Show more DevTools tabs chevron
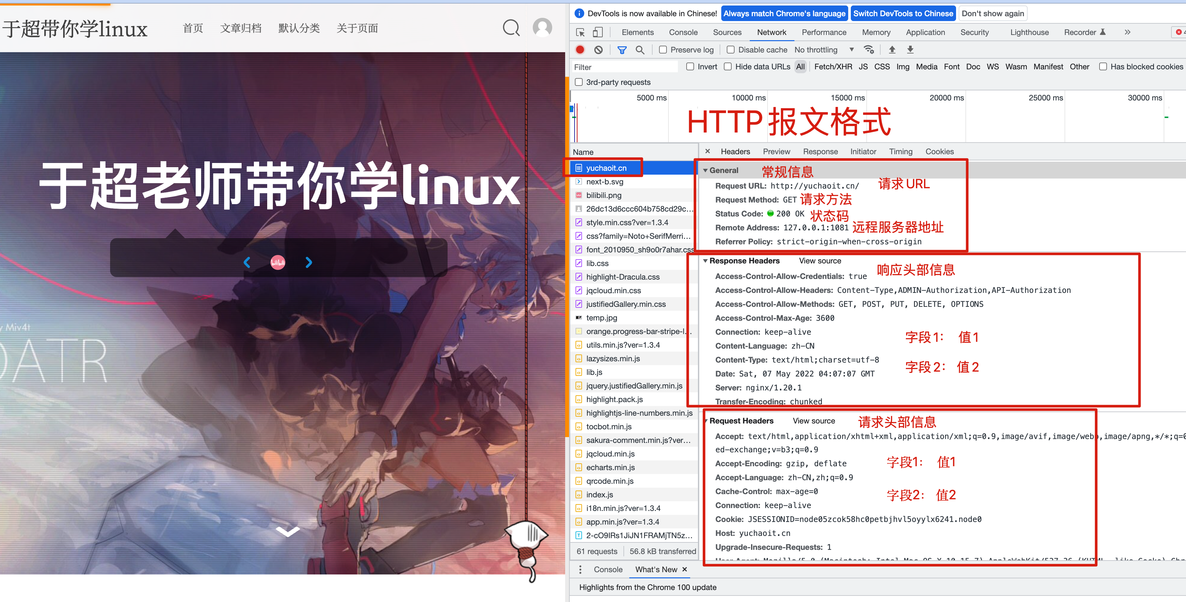 click(x=1127, y=32)
